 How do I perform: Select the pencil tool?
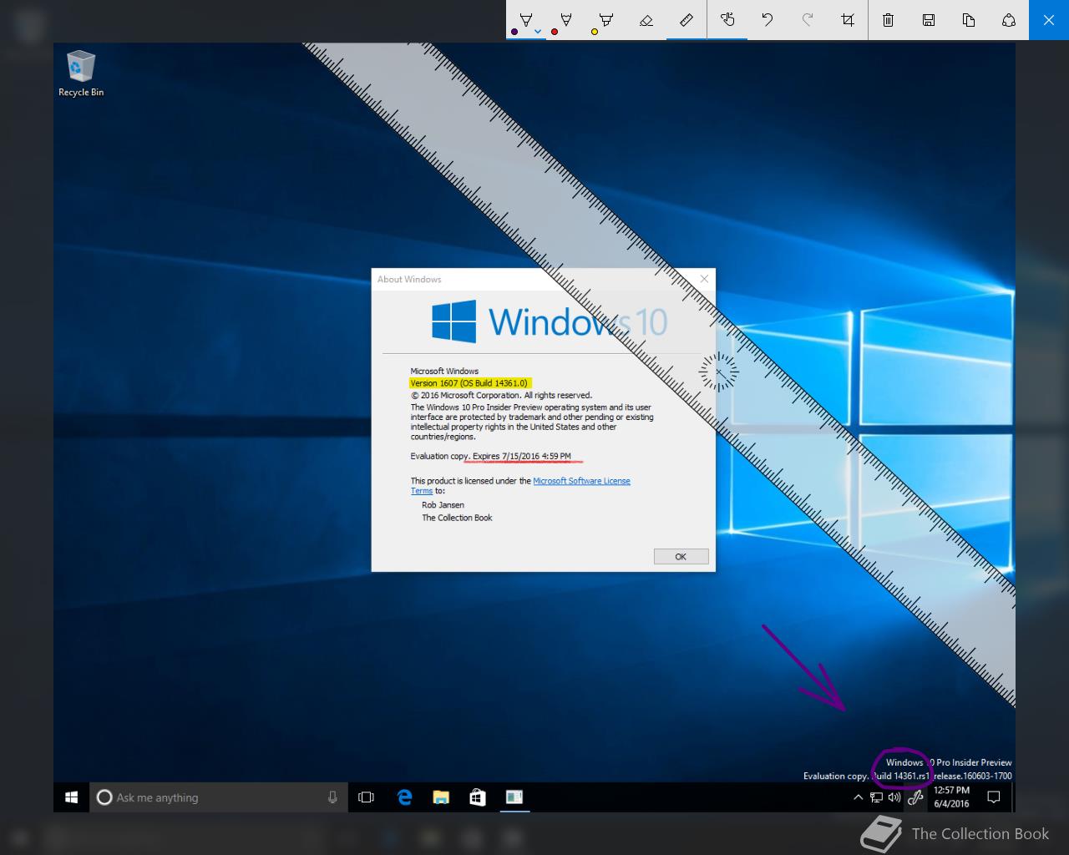(565, 20)
